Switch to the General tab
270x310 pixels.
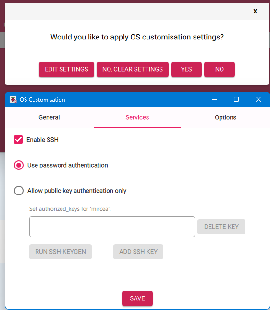pyautogui.click(x=49, y=117)
